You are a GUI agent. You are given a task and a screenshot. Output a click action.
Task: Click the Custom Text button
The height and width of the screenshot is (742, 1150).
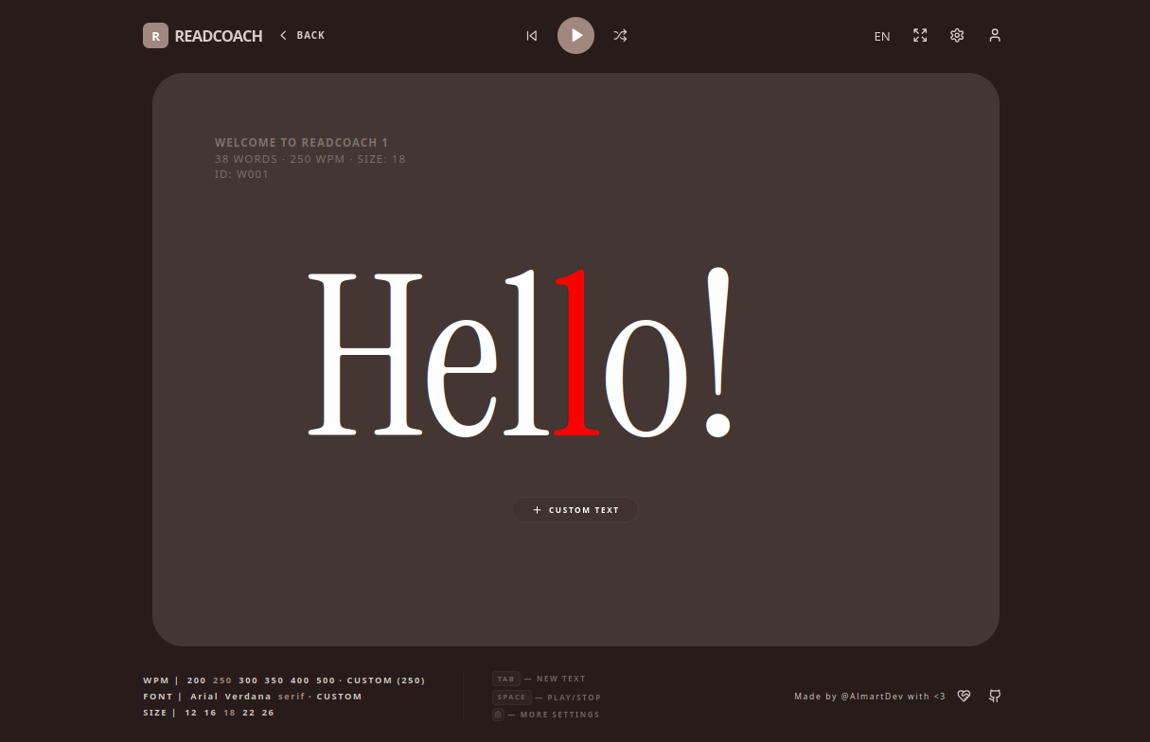click(x=575, y=510)
